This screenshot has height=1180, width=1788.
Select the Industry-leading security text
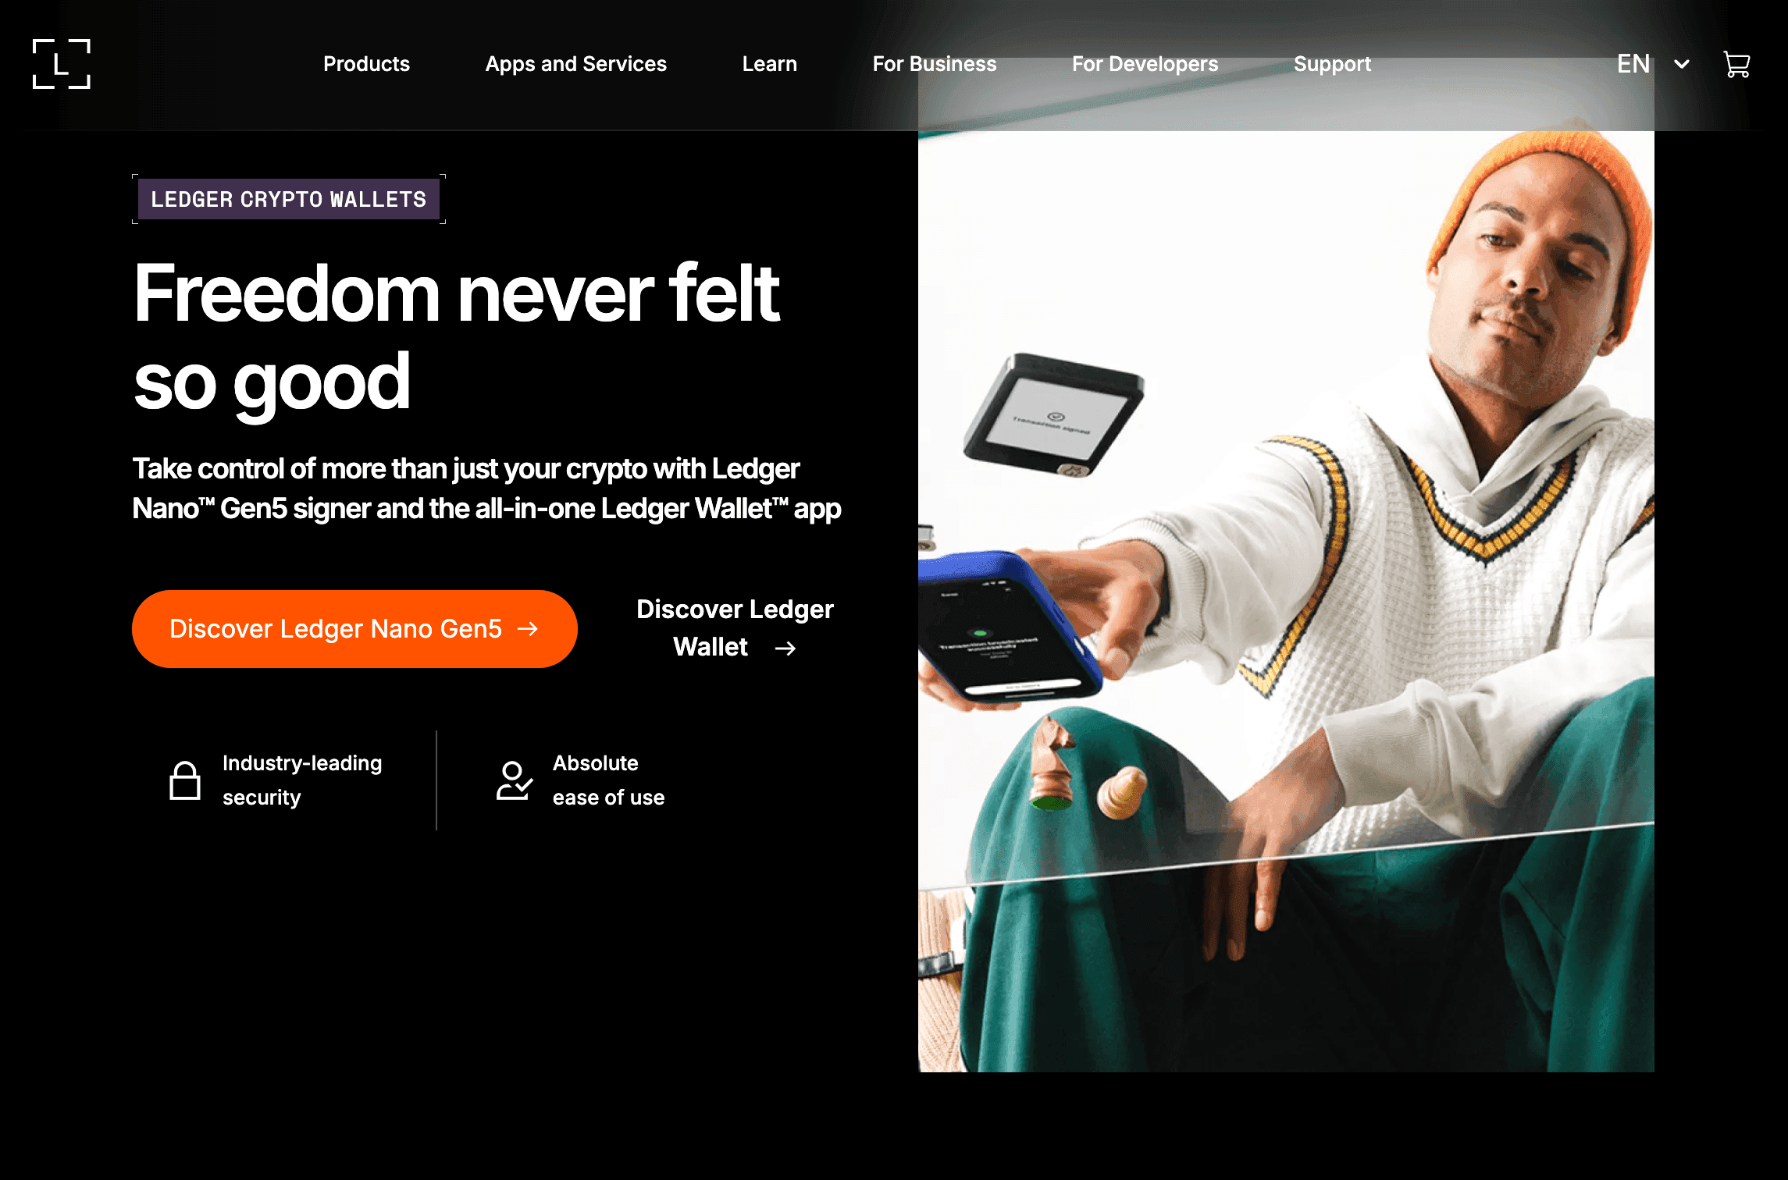tap(302, 780)
